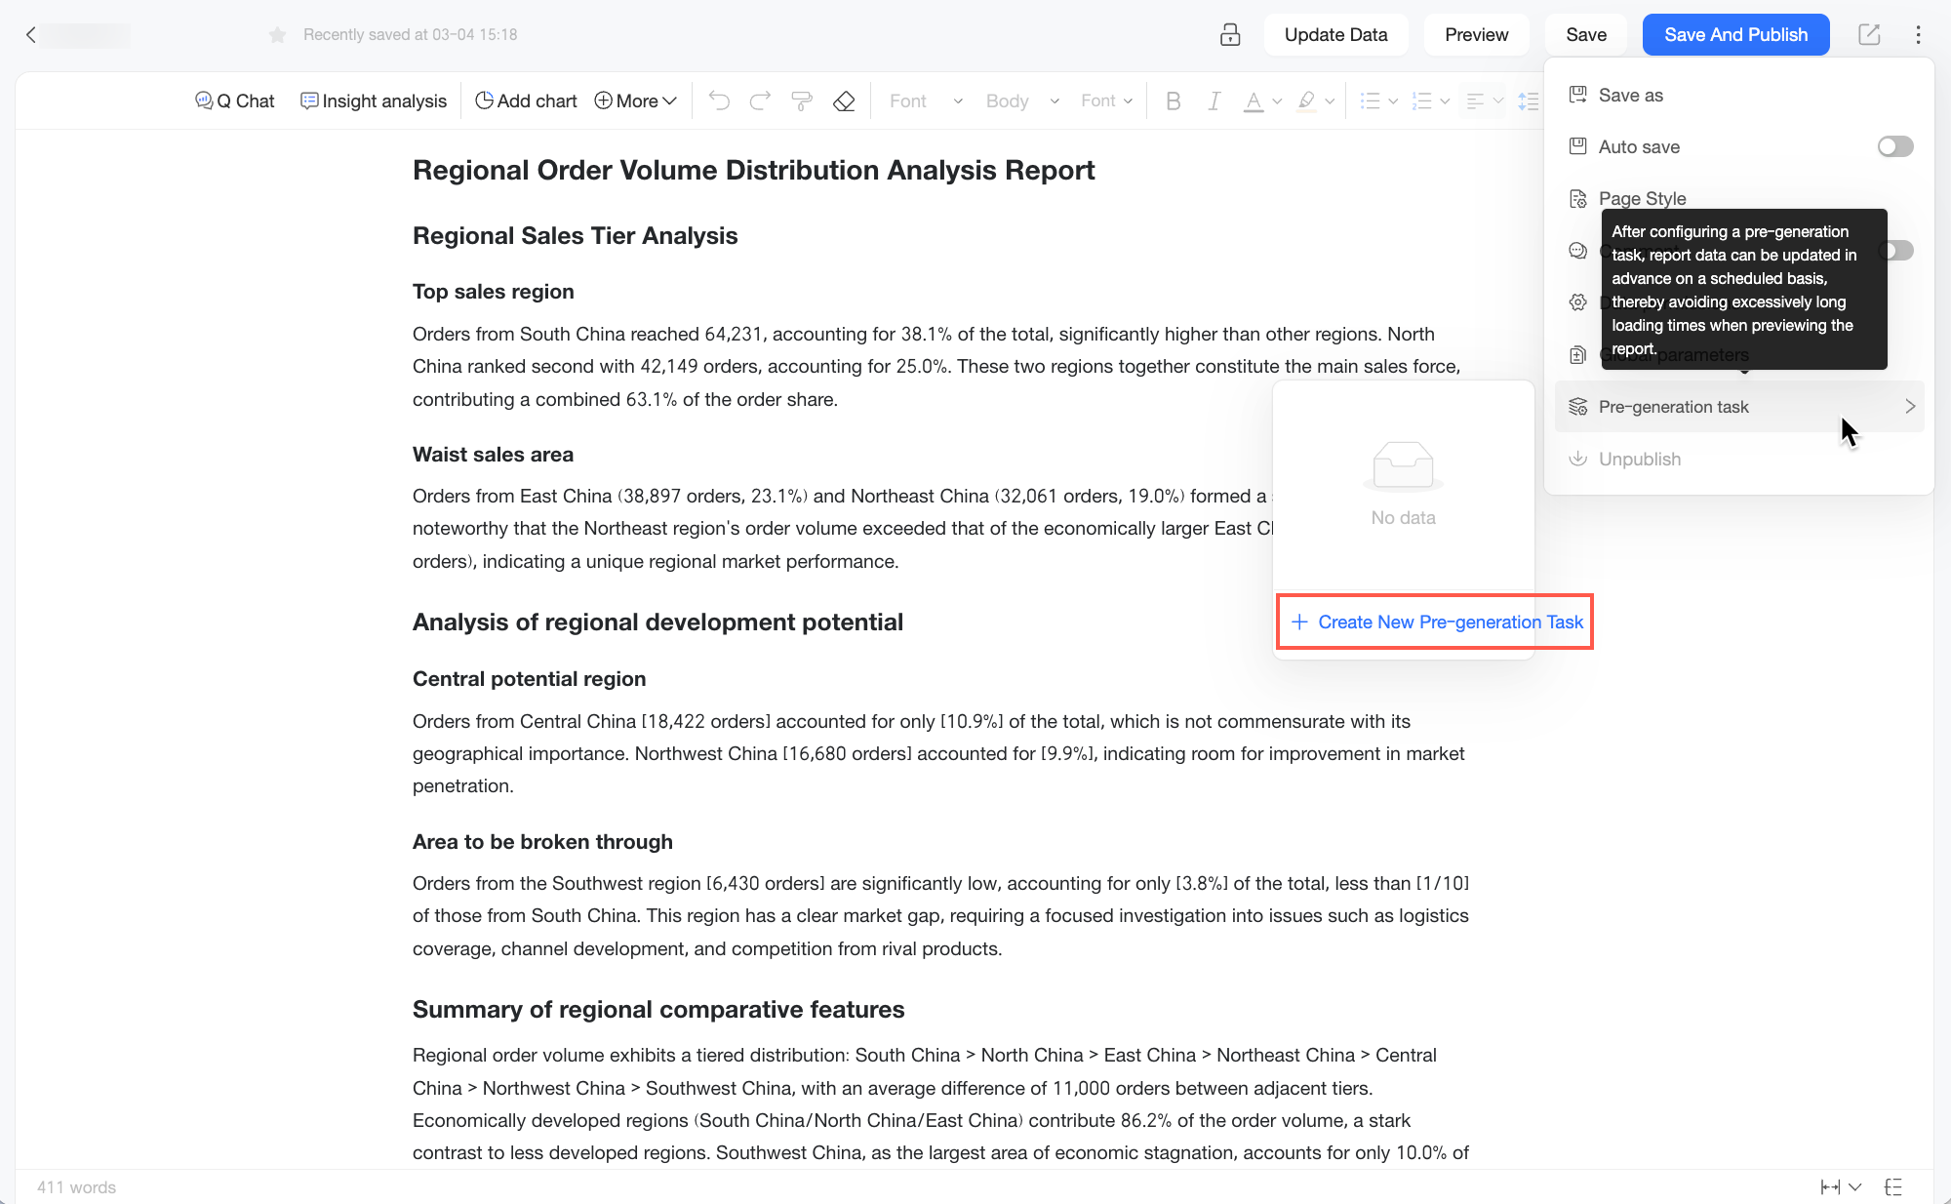The height and width of the screenshot is (1204, 1951).
Task: Choose Save as from the menu
Action: tap(1738, 95)
